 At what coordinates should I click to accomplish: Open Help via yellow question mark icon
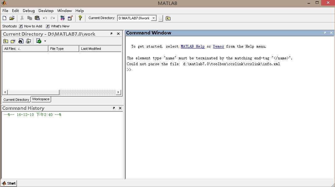pyautogui.click(x=80, y=18)
